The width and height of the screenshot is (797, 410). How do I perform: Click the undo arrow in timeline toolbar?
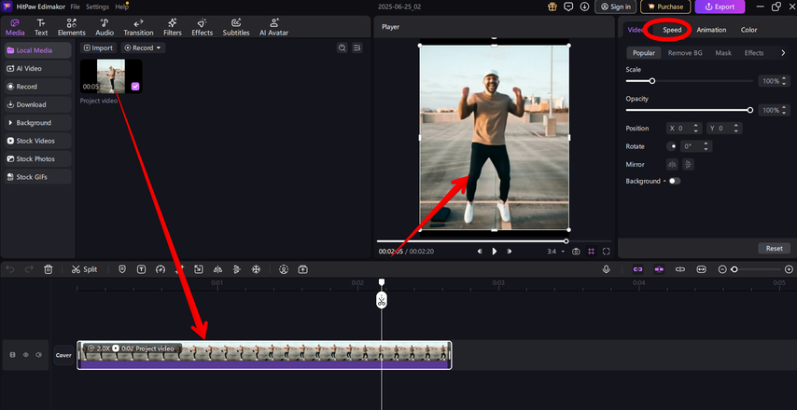point(10,269)
